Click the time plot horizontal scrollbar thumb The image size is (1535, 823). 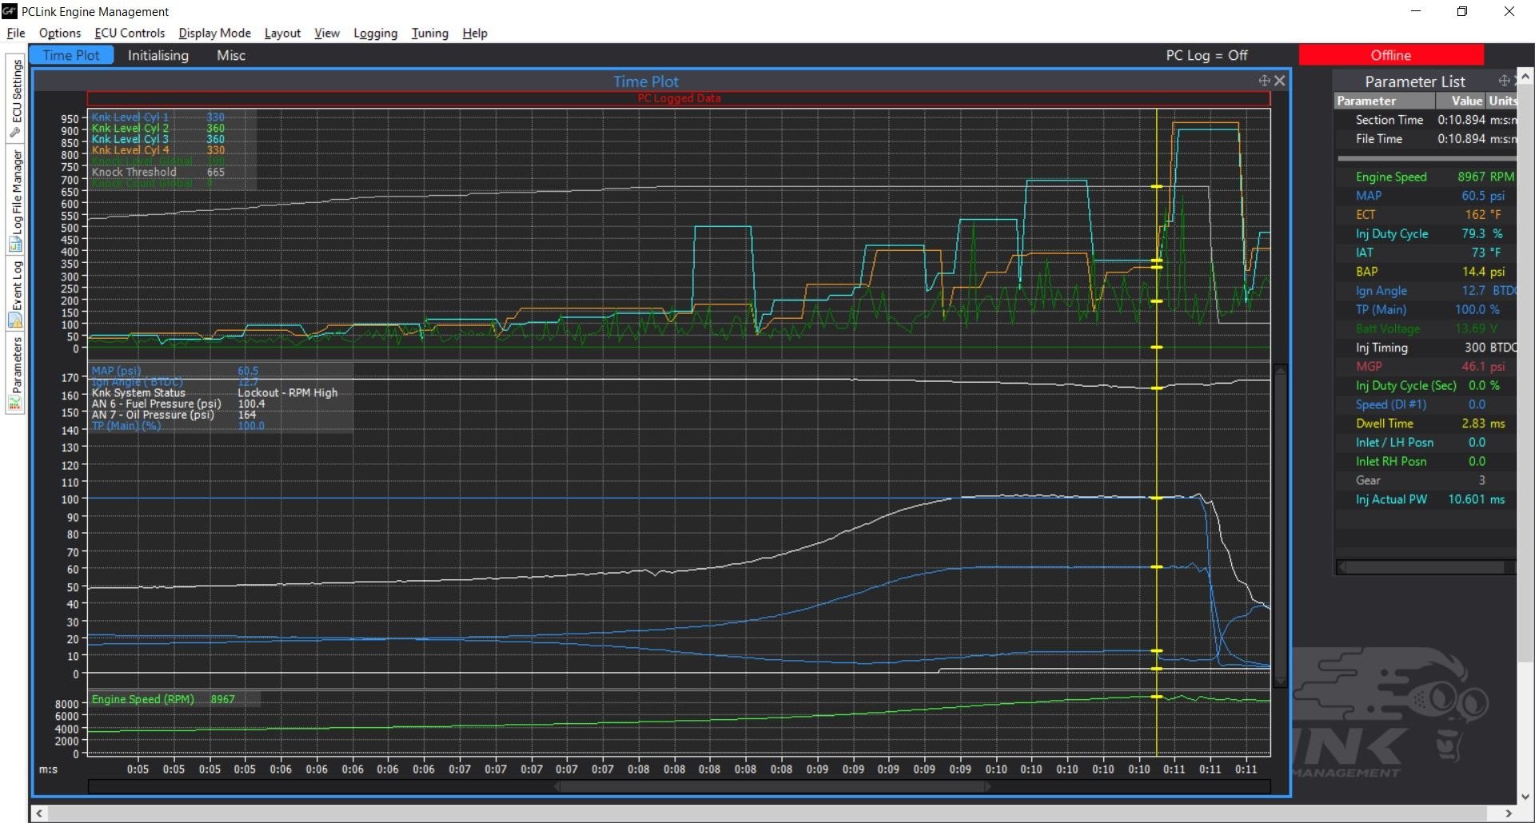click(x=773, y=787)
